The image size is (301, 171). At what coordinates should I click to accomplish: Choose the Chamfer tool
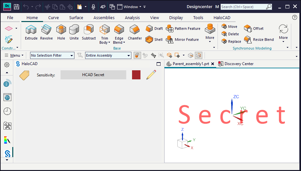pyautogui.click(x=135, y=32)
